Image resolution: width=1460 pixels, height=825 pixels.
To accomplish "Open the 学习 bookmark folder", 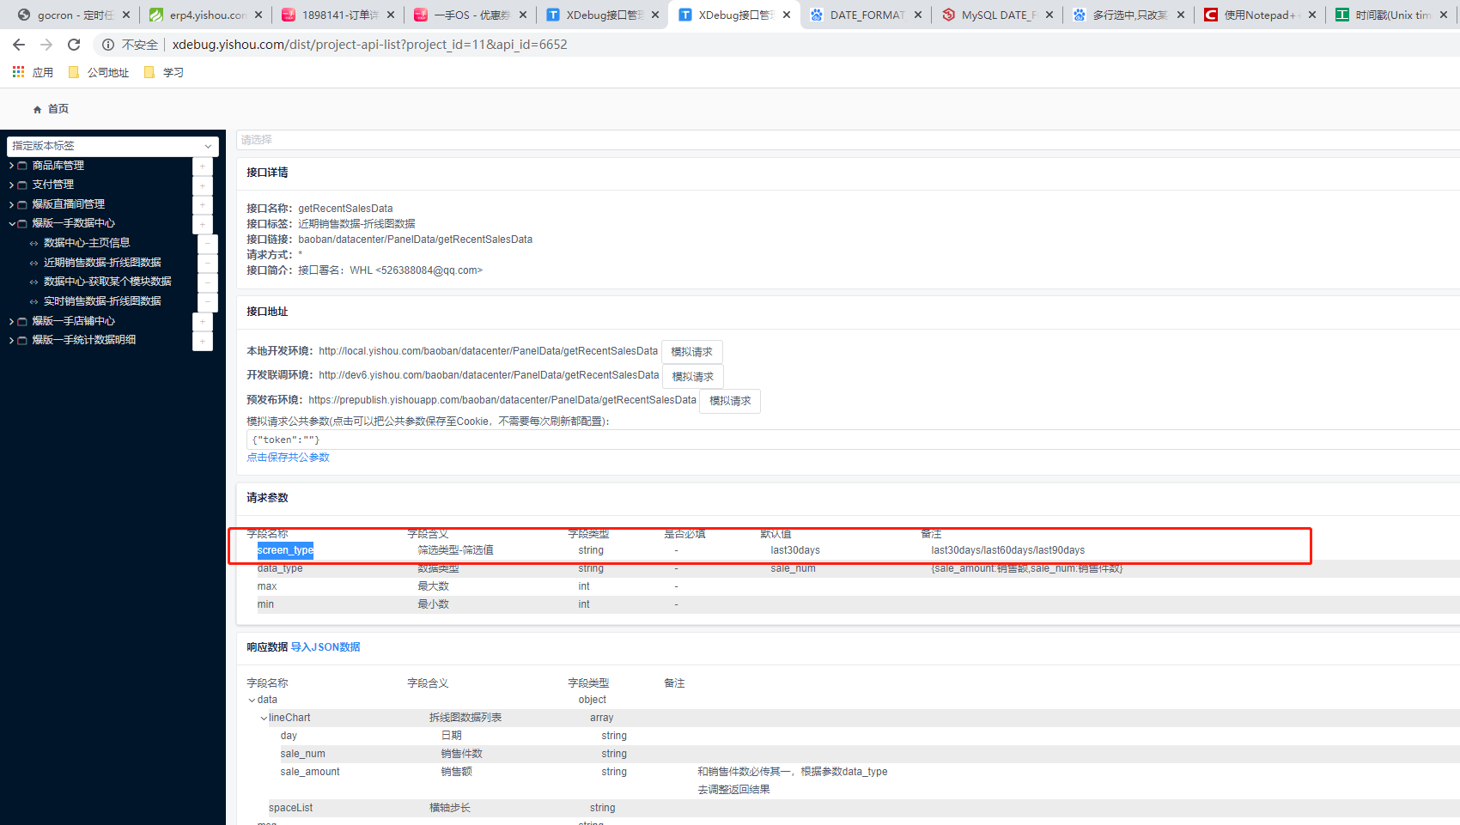I will [164, 72].
